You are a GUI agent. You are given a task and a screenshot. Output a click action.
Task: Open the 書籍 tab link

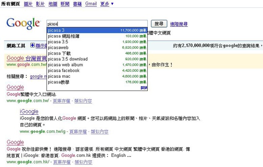point(77,4)
